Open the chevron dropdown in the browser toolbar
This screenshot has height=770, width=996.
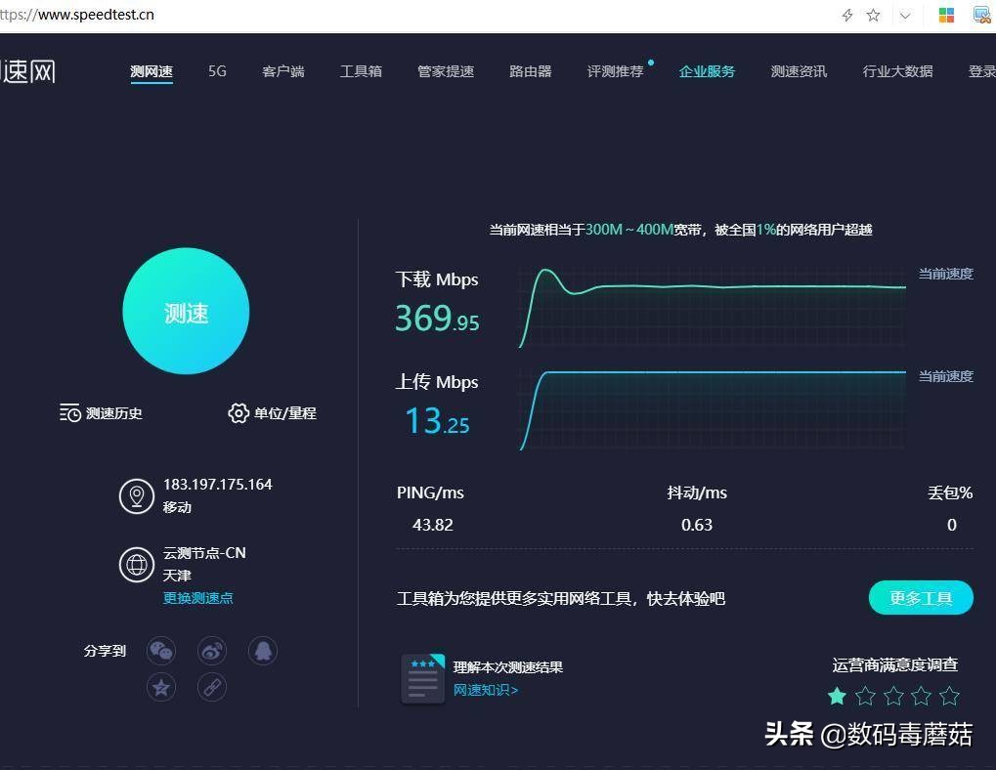coord(904,15)
